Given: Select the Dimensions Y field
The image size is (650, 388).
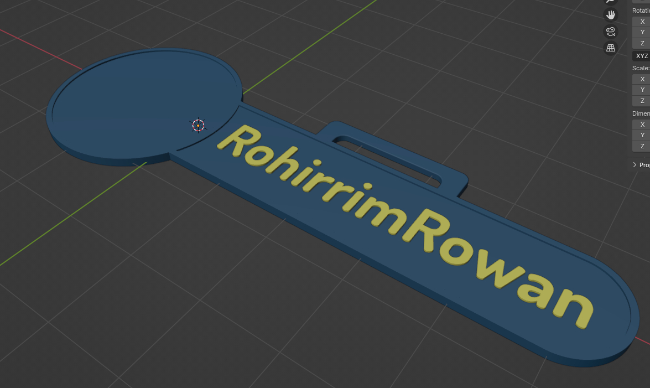Looking at the screenshot, I should [x=642, y=135].
